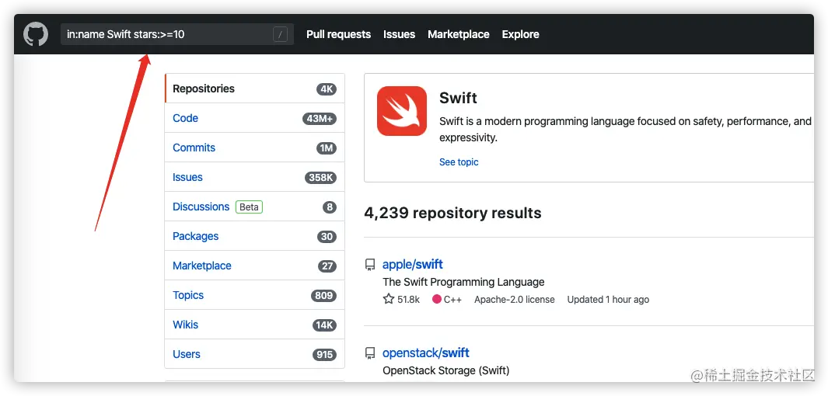Go to Marketplace in the top navigation bar
This screenshot has width=828, height=396.
459,34
